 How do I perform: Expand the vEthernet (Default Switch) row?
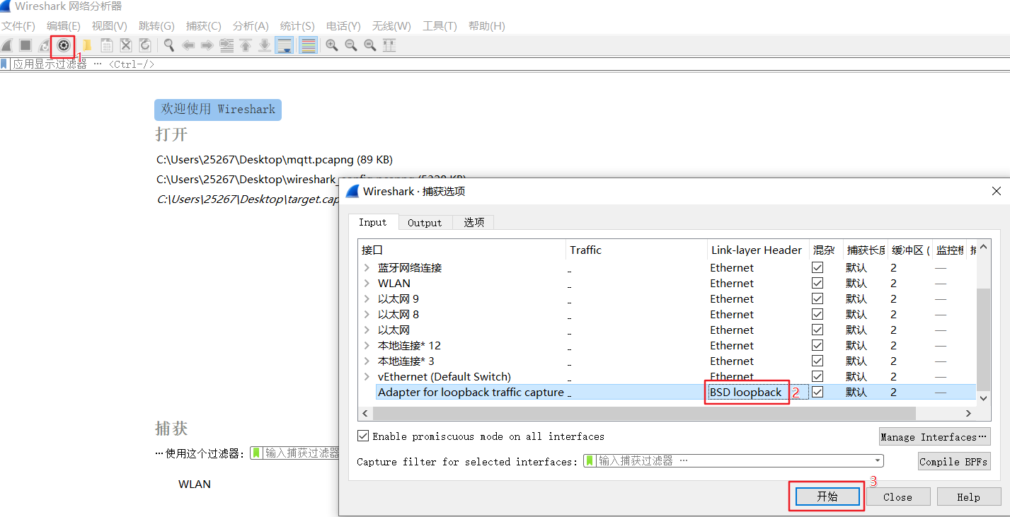(367, 376)
